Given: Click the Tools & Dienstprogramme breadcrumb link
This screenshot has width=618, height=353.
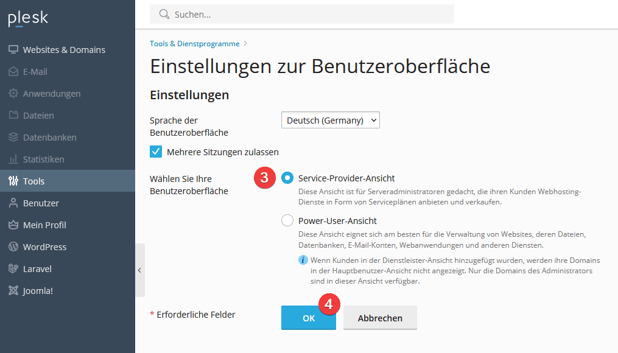Looking at the screenshot, I should pyautogui.click(x=195, y=44).
